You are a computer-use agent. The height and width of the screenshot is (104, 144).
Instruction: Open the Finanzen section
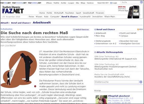[x=100, y=13]
